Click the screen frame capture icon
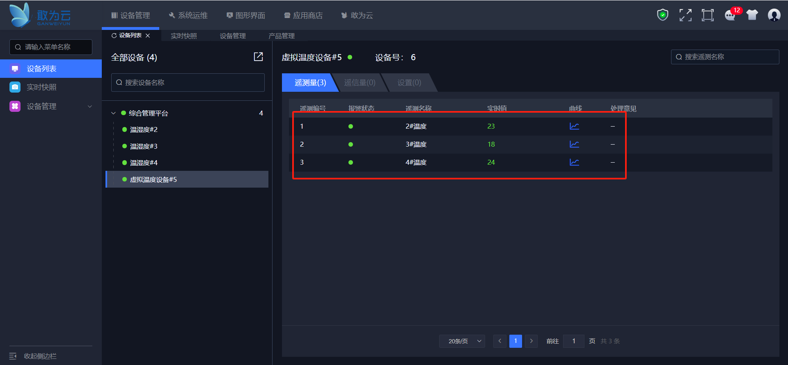 708,15
